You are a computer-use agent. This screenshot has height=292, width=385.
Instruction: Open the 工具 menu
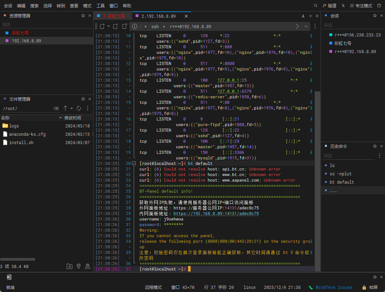101,6
